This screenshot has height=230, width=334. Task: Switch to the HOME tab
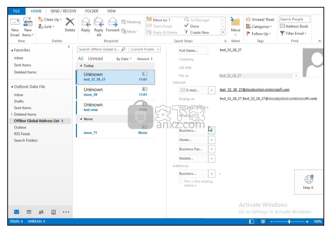coord(36,11)
